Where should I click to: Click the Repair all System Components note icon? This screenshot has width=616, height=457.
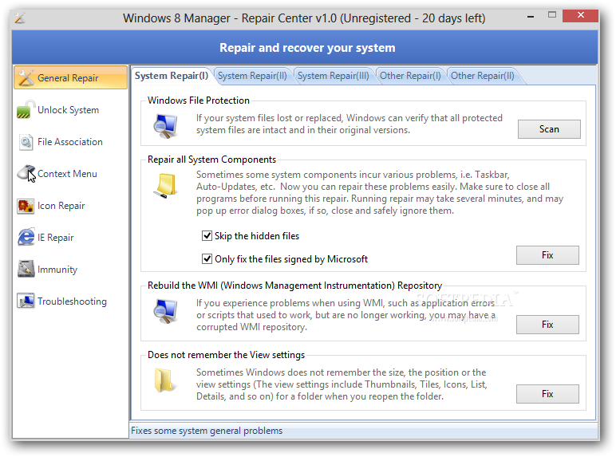pos(165,186)
